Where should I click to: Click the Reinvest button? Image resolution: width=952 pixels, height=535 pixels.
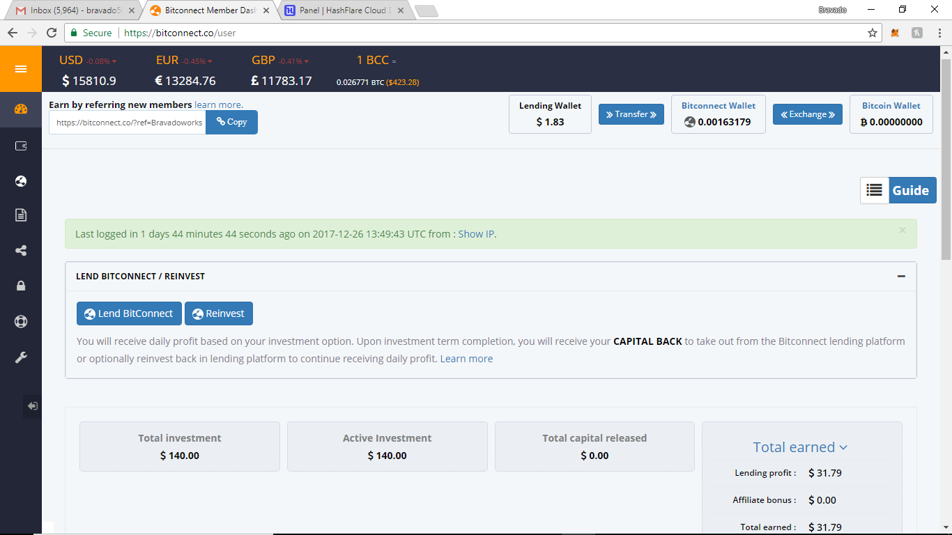coord(219,313)
